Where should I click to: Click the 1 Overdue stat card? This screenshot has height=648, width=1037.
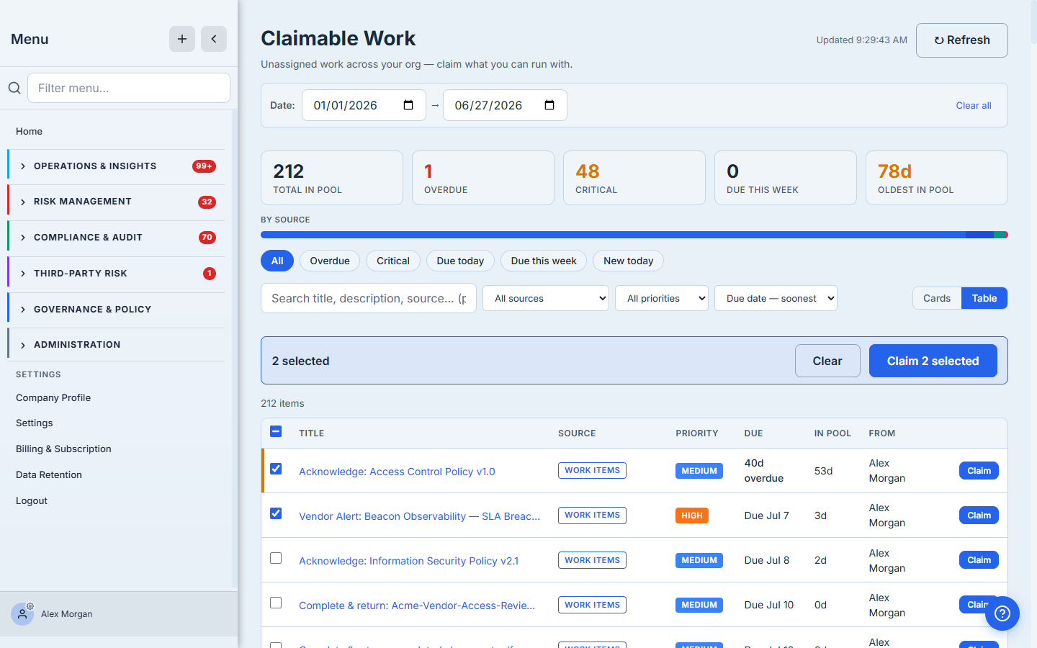coord(483,178)
